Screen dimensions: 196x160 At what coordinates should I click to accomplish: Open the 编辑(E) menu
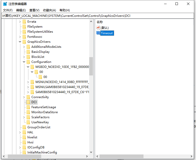[x=21, y=10]
